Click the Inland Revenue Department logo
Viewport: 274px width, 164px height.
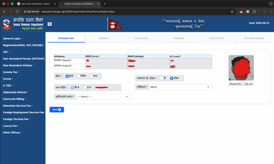(x=6, y=24)
